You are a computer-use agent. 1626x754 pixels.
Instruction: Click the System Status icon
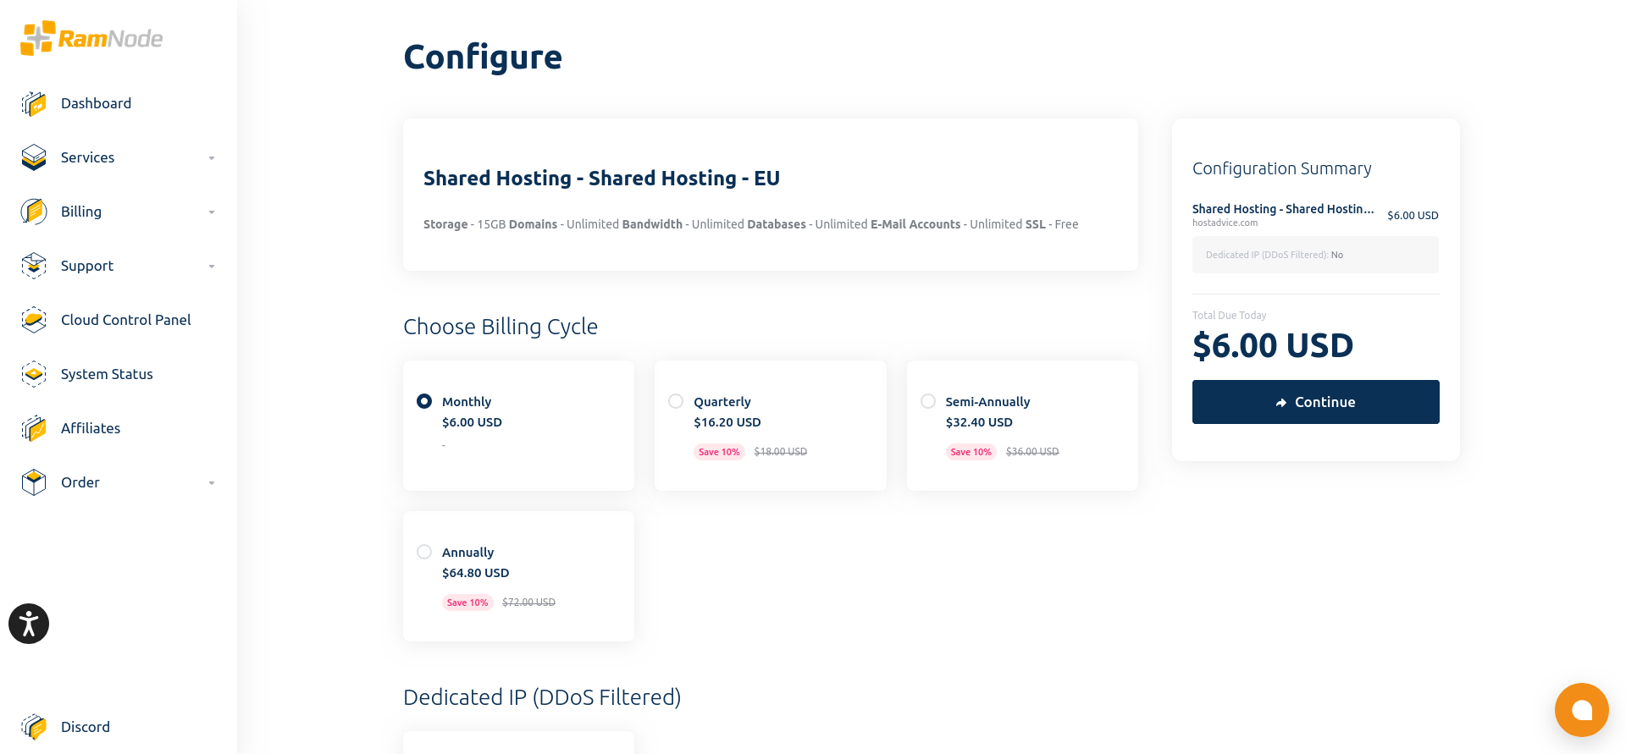[34, 374]
